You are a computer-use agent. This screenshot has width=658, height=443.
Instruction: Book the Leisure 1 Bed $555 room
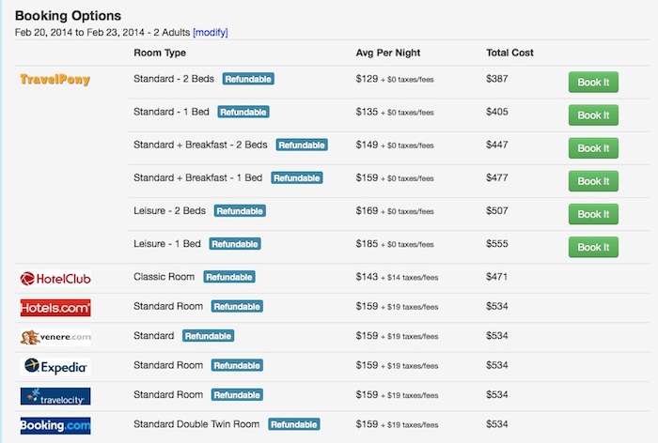(x=593, y=247)
